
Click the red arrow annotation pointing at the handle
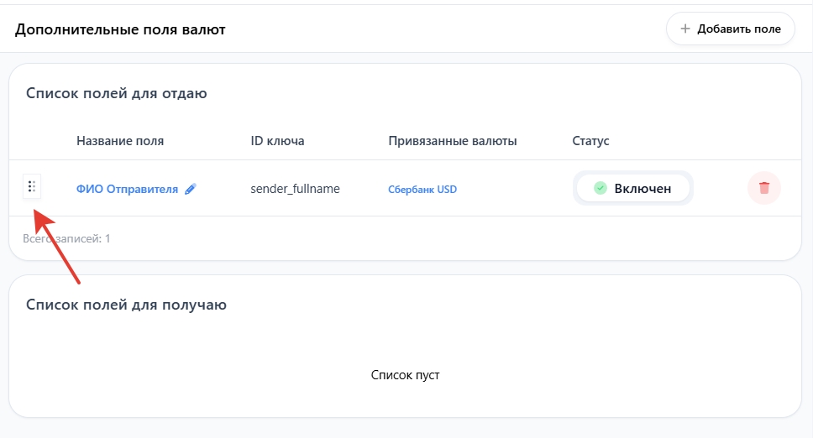(59, 248)
